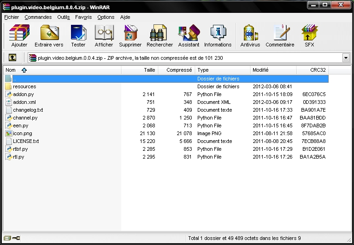Click the LICENSE.txt compressed size 5 666
The height and width of the screenshot is (245, 354).
pyautogui.click(x=186, y=141)
